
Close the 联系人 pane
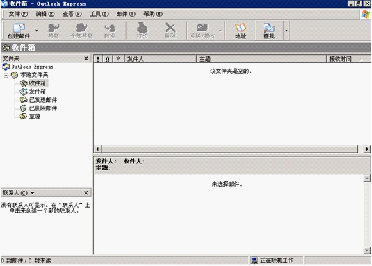[86, 193]
